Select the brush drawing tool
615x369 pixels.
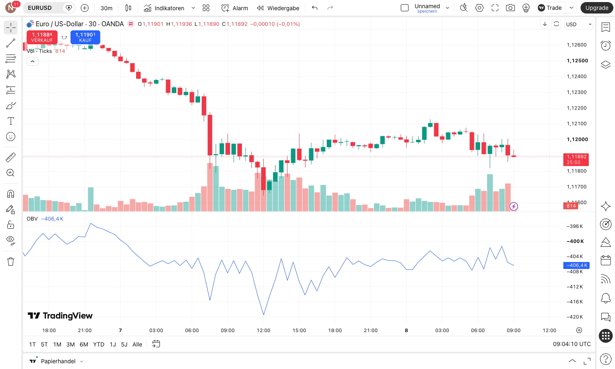(x=11, y=105)
